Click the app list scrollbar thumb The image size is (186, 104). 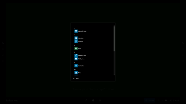[114, 39]
